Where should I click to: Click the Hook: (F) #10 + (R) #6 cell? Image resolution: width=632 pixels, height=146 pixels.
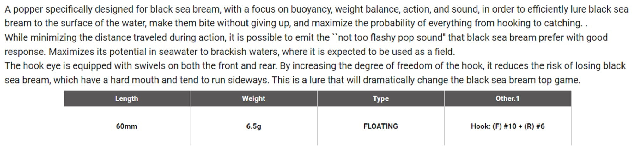coord(507,126)
